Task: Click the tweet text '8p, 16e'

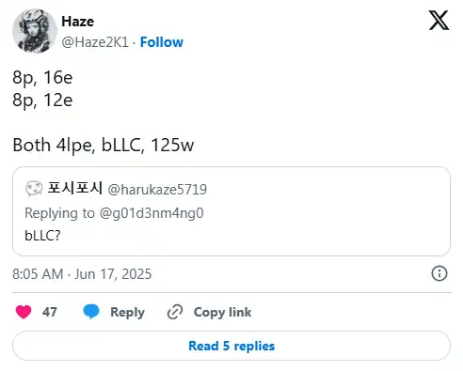Action: (42, 78)
